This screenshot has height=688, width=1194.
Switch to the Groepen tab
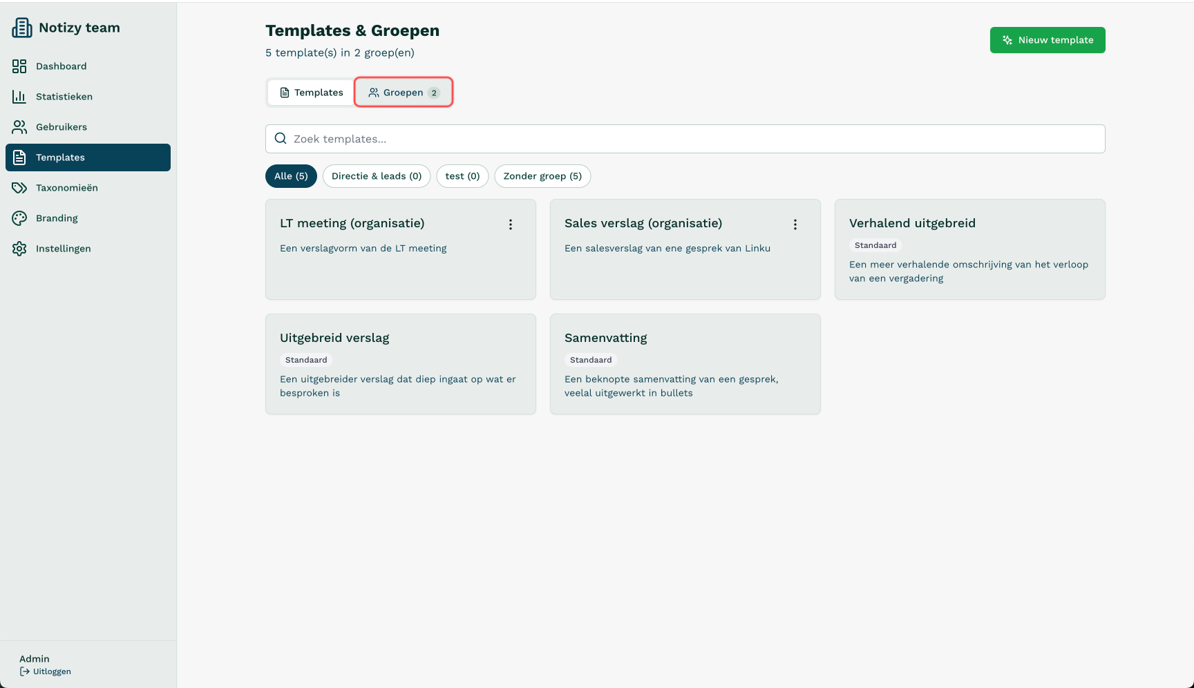pyautogui.click(x=404, y=93)
